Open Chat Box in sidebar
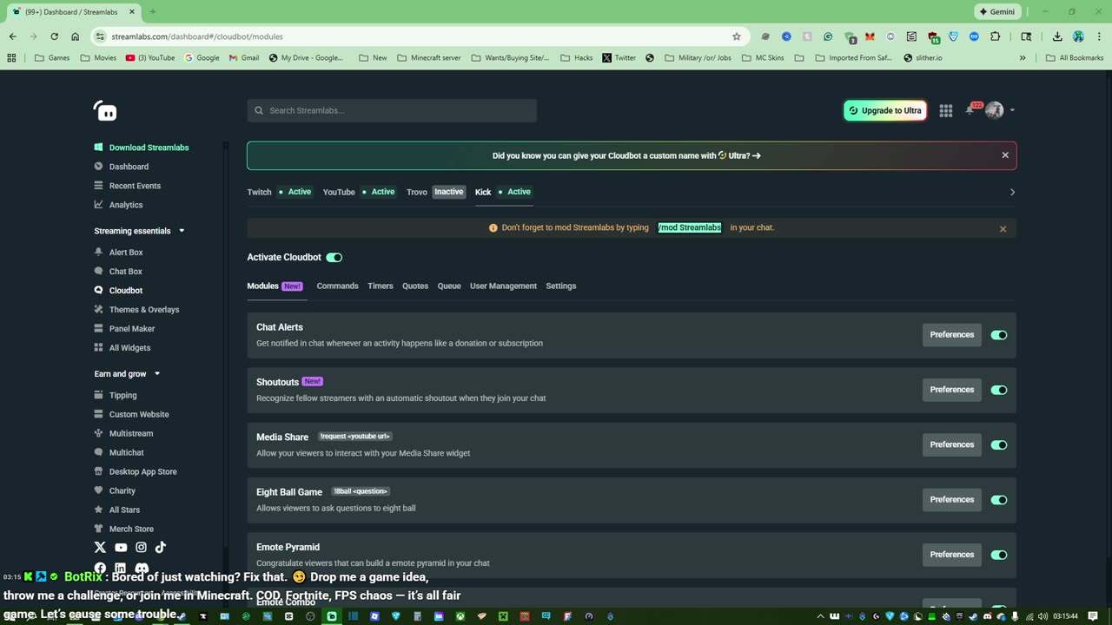This screenshot has width=1112, height=625. click(118, 272)
